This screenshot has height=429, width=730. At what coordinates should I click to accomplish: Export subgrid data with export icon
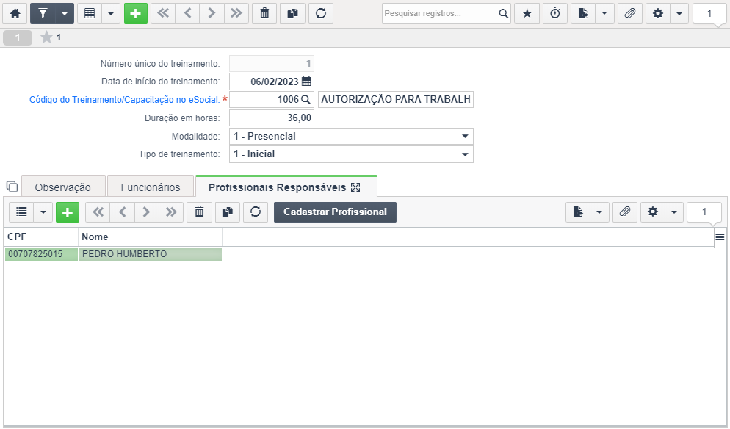(578, 212)
